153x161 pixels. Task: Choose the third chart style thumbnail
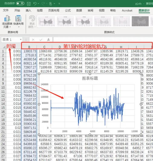pyautogui.click(x=84, y=21)
